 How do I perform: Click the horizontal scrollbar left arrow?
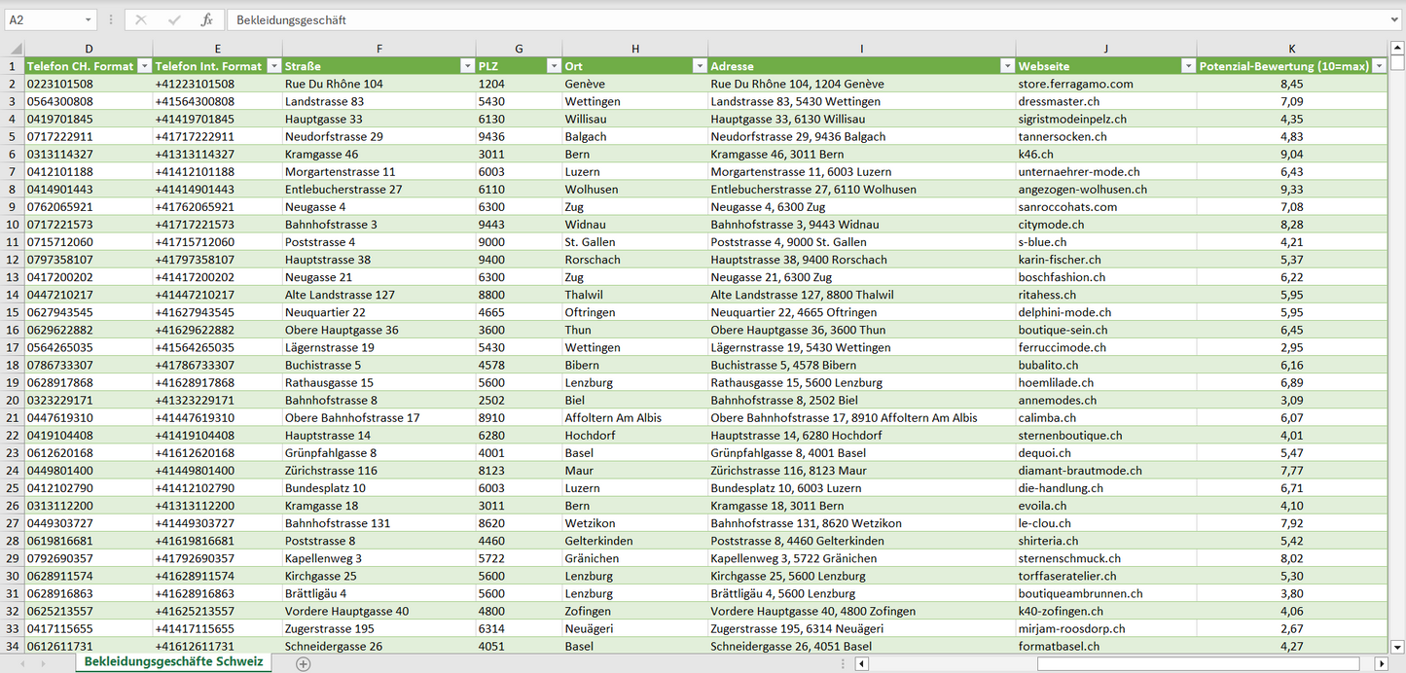(x=861, y=663)
